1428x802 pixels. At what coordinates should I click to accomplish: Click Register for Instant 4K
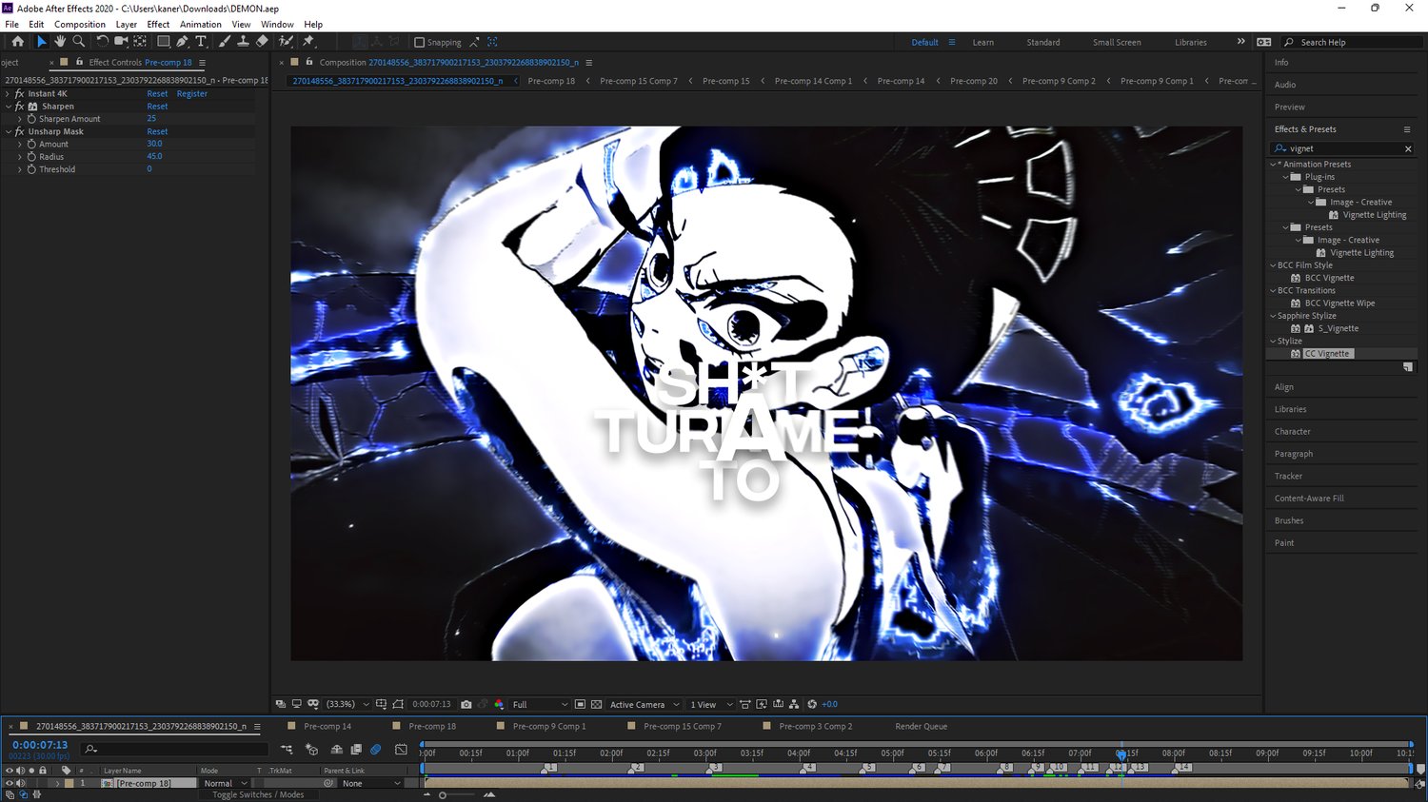click(192, 94)
